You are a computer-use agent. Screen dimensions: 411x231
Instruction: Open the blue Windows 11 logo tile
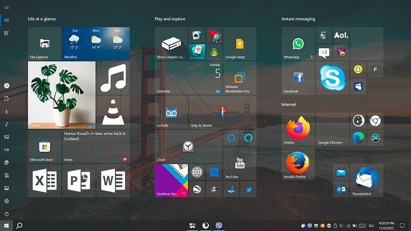click(x=214, y=172)
